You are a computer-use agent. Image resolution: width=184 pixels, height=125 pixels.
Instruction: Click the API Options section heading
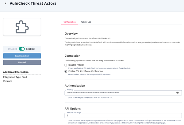pyautogui.click(x=73, y=108)
